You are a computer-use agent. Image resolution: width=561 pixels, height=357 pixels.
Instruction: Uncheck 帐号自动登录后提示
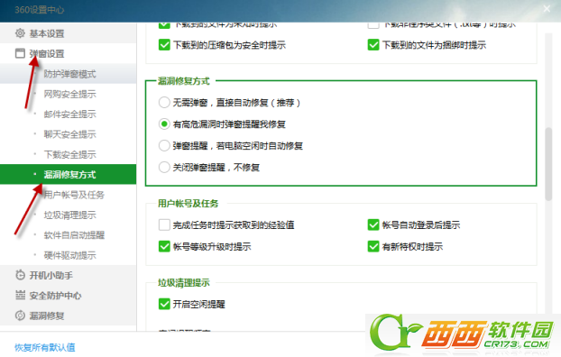point(373,225)
